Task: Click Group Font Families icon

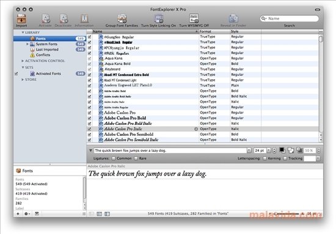Action: (122, 19)
